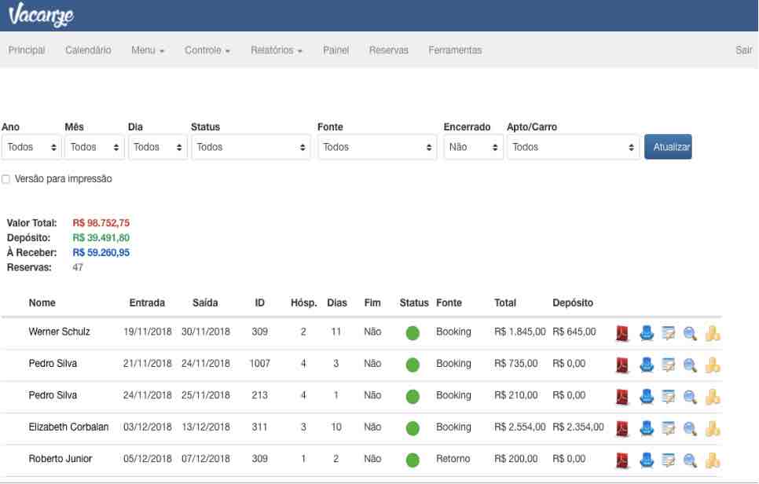The width and height of the screenshot is (759, 484).
Task: Click the À Receber amount R$ 59.260,95
Action: (101, 253)
